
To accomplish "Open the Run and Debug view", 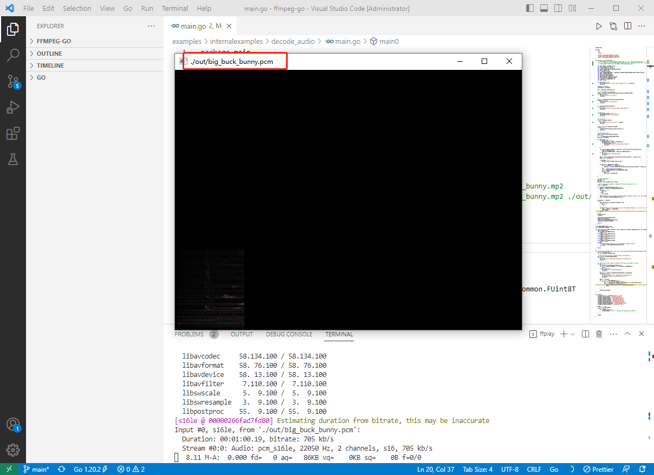I will (x=13, y=107).
